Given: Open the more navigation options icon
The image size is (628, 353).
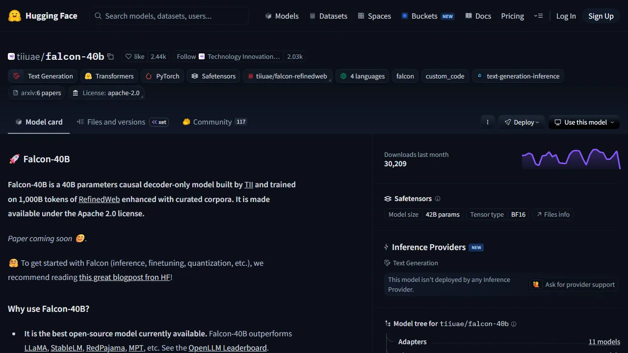Looking at the screenshot, I should coord(538,16).
